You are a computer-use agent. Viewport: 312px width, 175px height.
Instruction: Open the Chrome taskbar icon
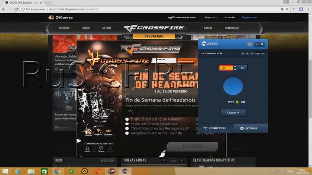(x=58, y=171)
